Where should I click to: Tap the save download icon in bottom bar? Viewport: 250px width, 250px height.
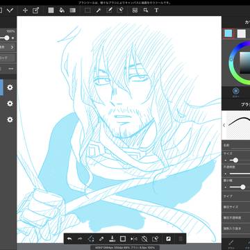click(112, 239)
